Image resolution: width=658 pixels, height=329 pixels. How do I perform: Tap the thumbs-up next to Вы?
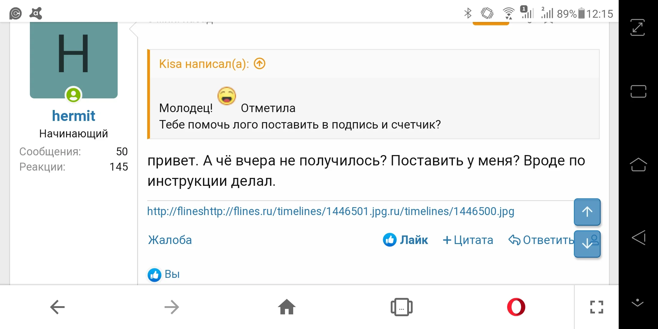point(154,274)
